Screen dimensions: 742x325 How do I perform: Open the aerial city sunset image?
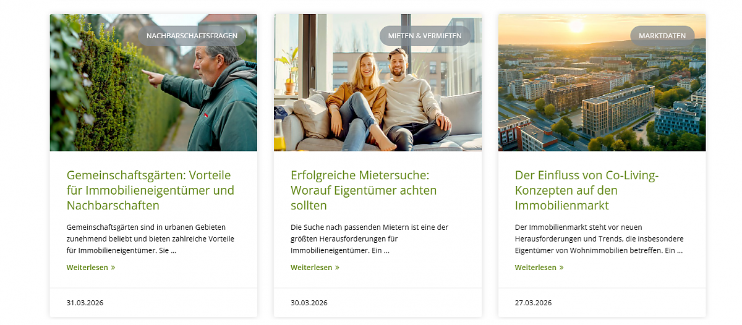602,83
